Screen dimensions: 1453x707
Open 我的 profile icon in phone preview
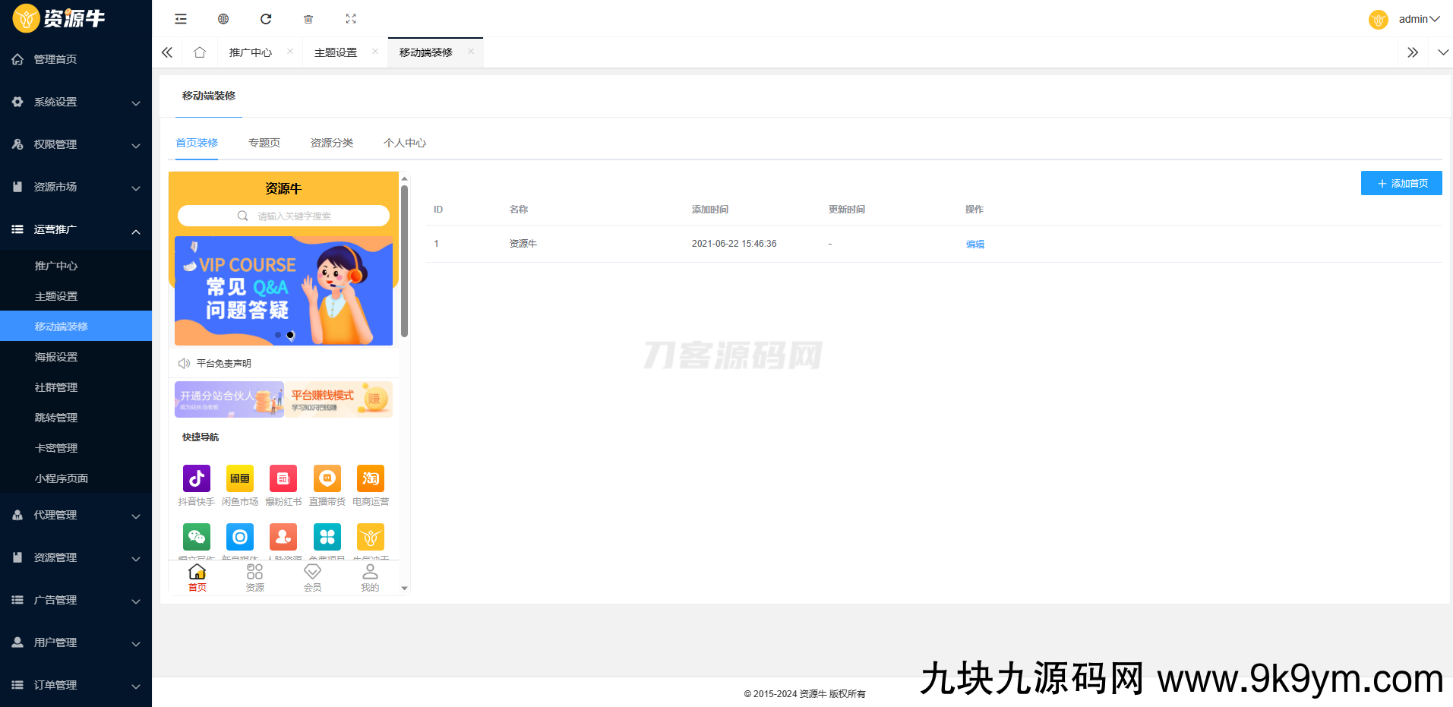pos(370,578)
